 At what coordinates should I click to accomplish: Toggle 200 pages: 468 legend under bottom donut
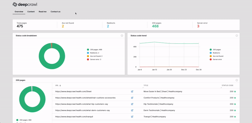24,120
